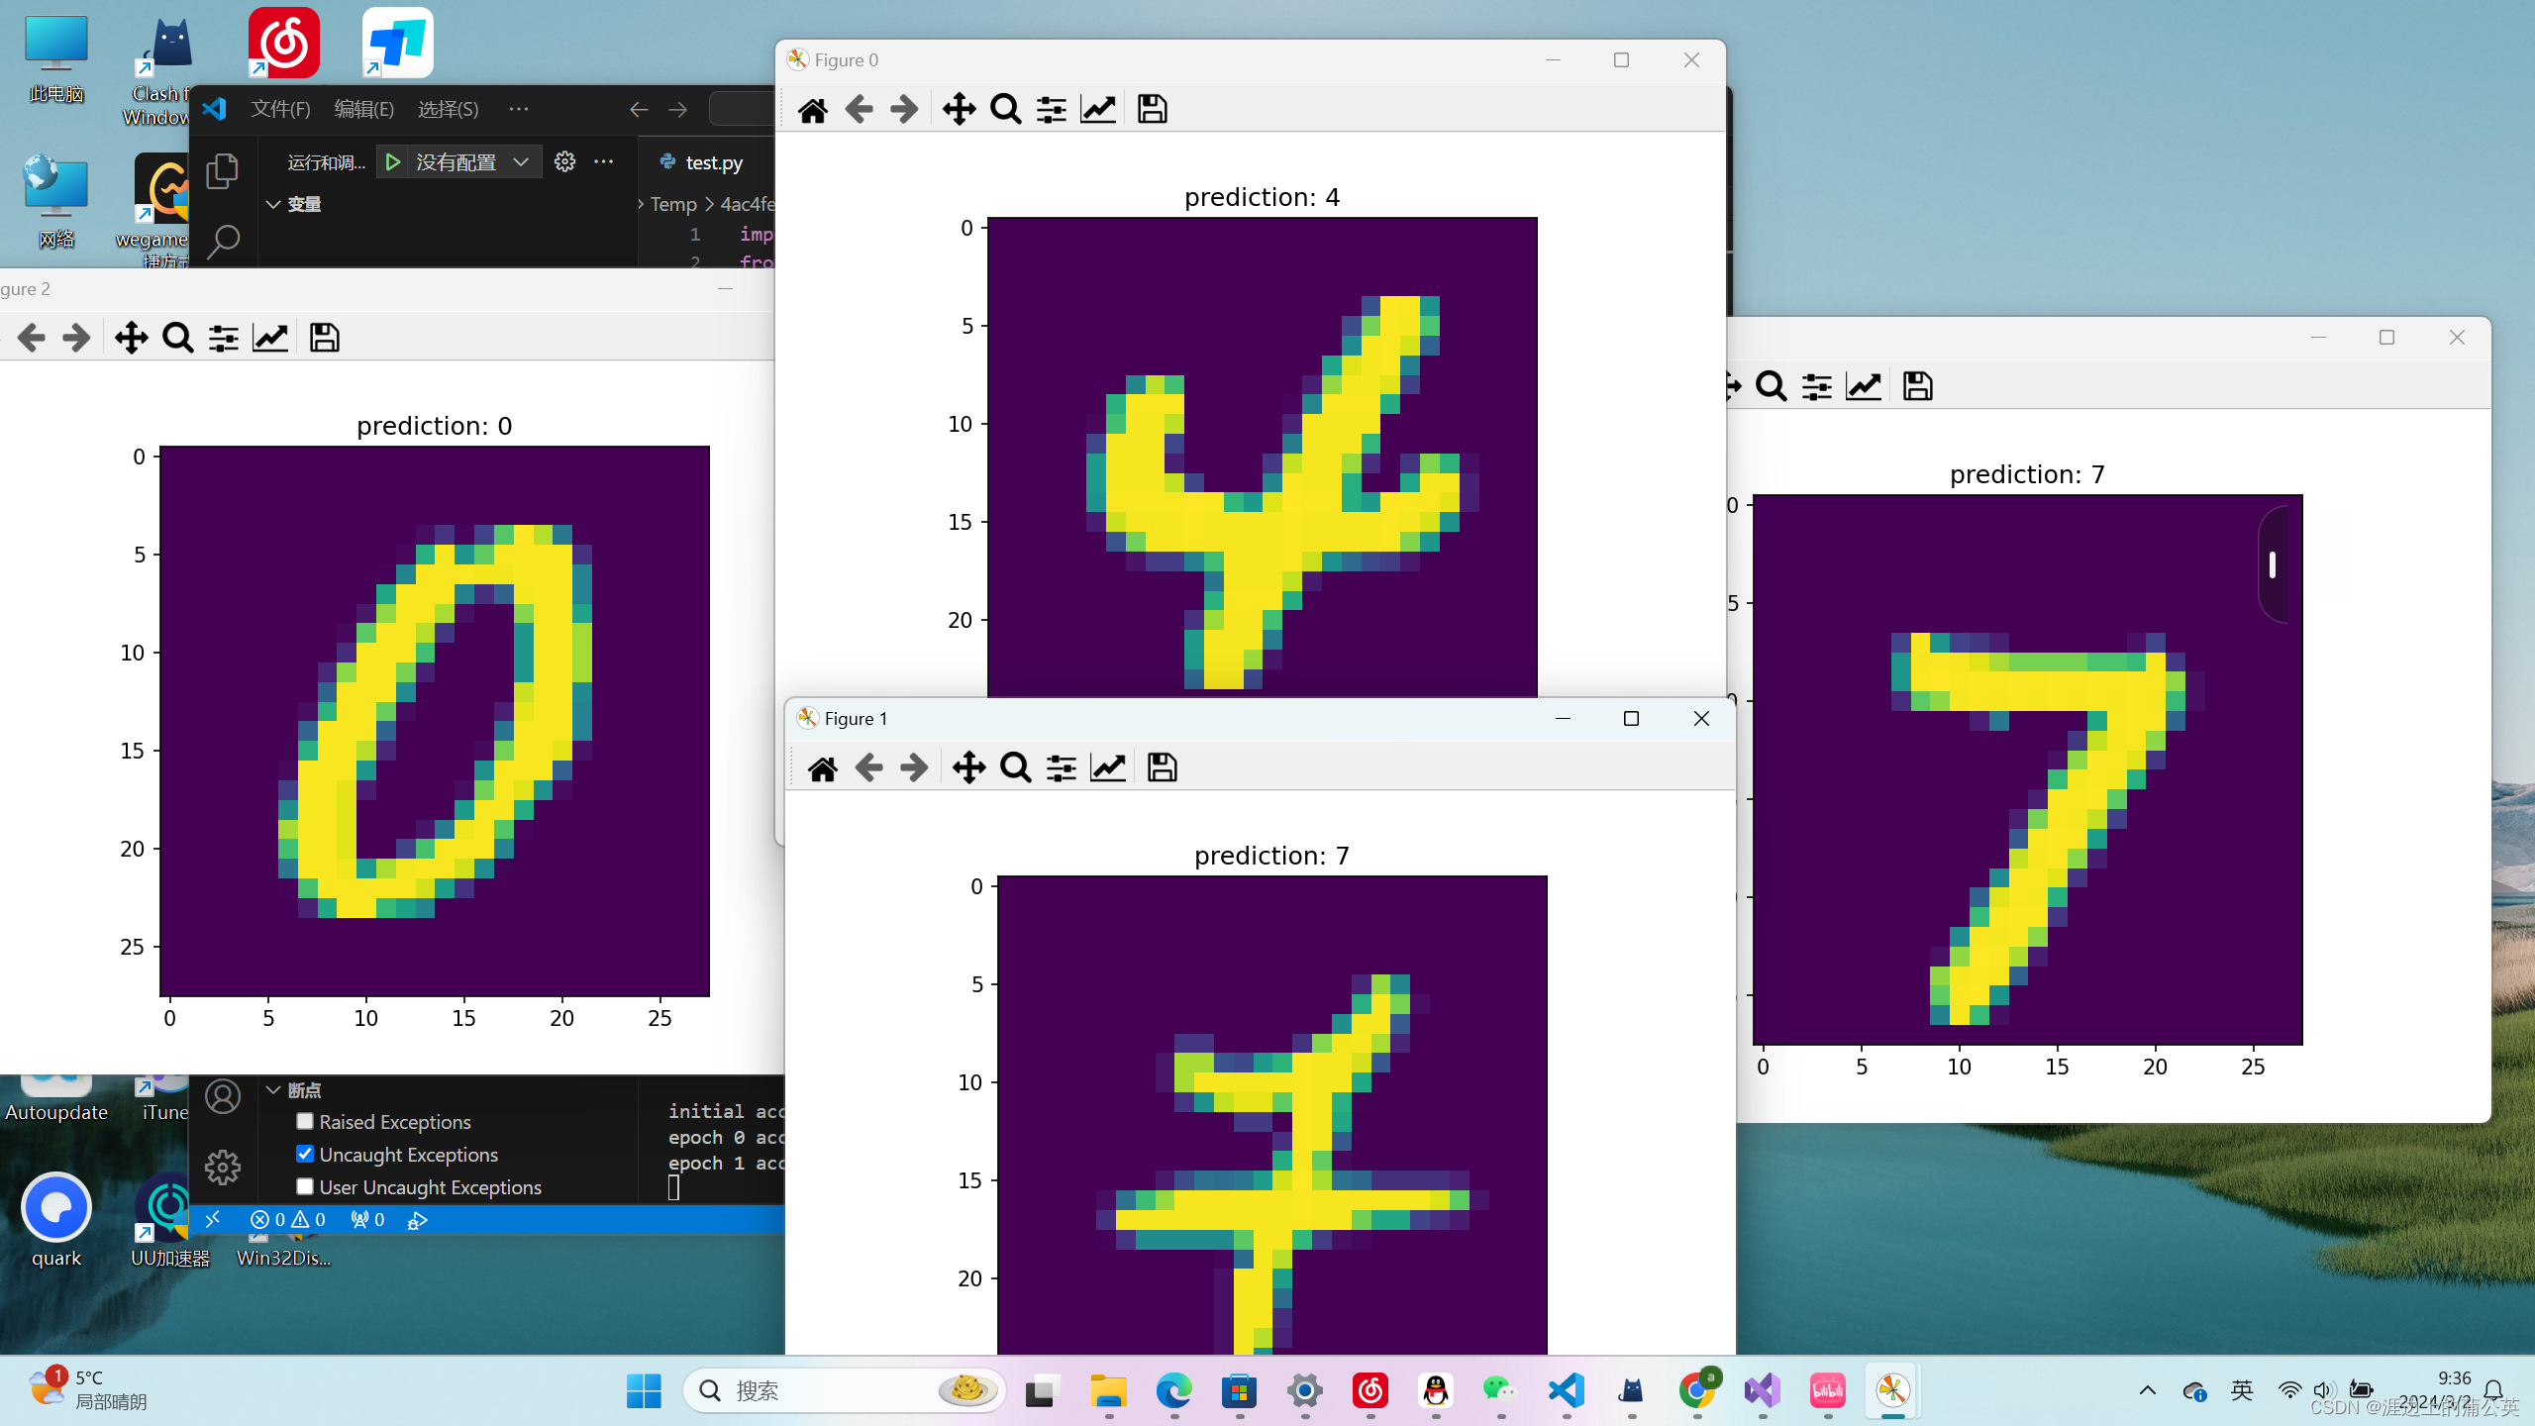This screenshot has height=1426, width=2535.
Task: Open axis customization icon in the prediction 7 window
Action: (x=1863, y=386)
